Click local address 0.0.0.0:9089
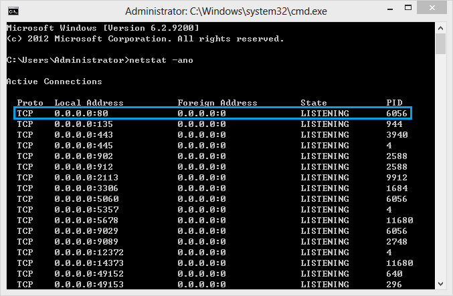 (x=86, y=241)
